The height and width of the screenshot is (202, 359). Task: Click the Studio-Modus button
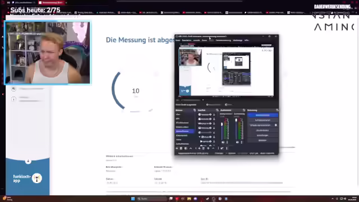263,130
